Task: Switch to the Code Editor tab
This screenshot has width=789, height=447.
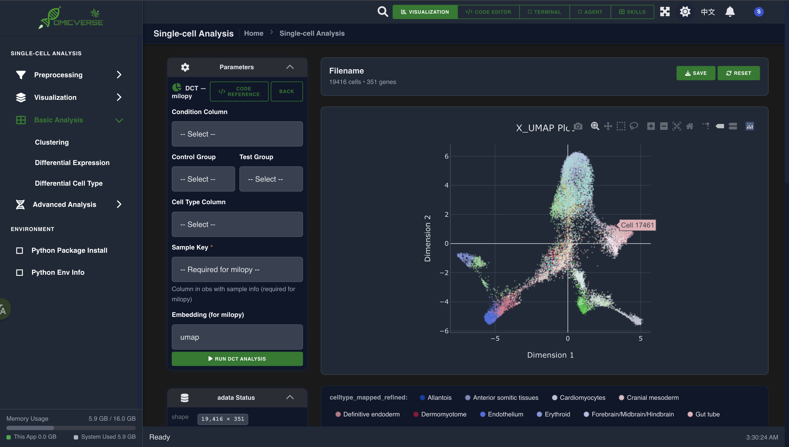Action: coord(488,12)
